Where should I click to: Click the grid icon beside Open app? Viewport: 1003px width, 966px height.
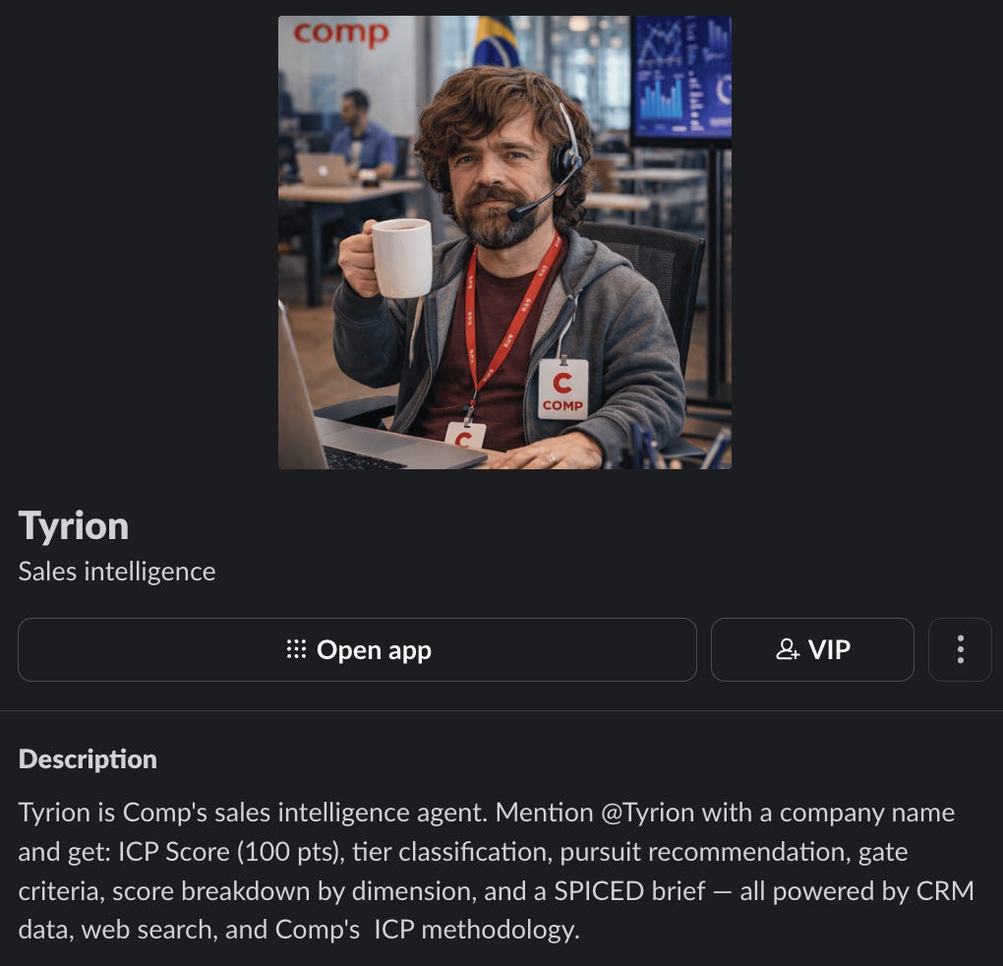[296, 649]
